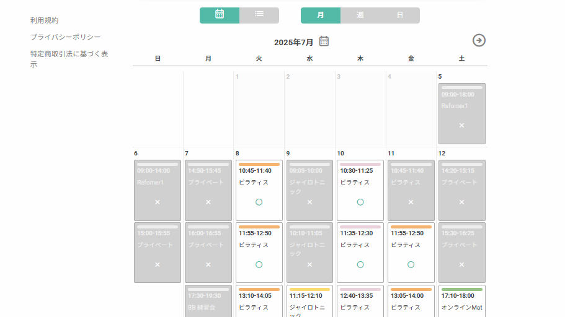
Task: Book July 12 オンラインMat 17:10-18:00 class
Action: 461,301
